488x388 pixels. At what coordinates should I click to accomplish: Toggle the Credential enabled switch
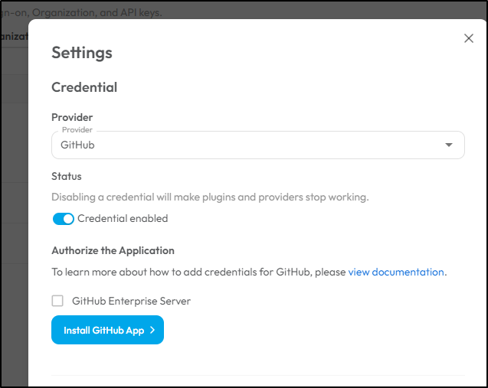(64, 219)
